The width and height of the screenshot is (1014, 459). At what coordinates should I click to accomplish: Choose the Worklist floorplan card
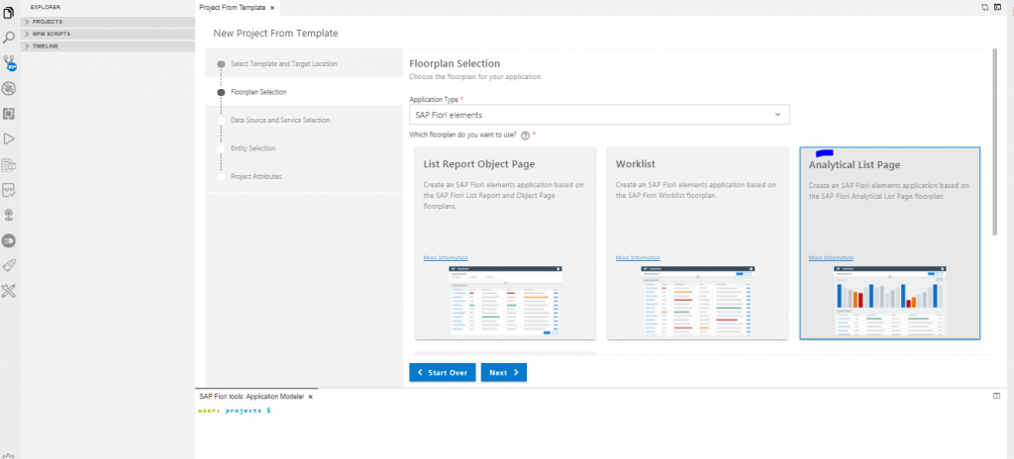(x=697, y=243)
